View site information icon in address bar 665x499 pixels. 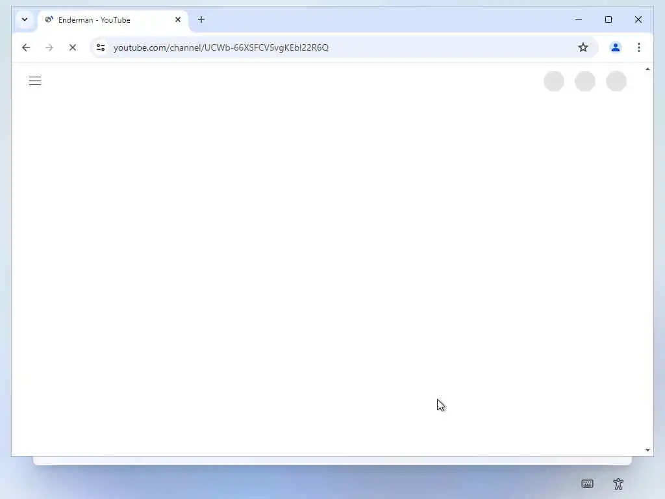[x=101, y=47]
